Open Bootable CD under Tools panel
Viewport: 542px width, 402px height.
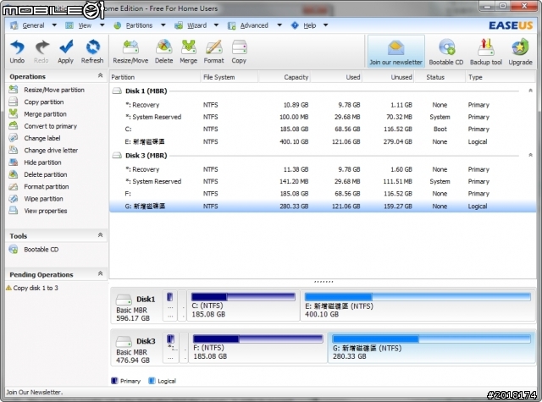point(34,250)
